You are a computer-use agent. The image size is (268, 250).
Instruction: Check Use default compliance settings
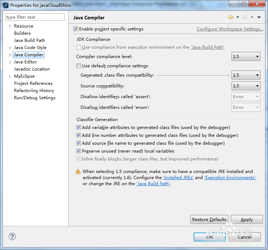tap(78, 66)
